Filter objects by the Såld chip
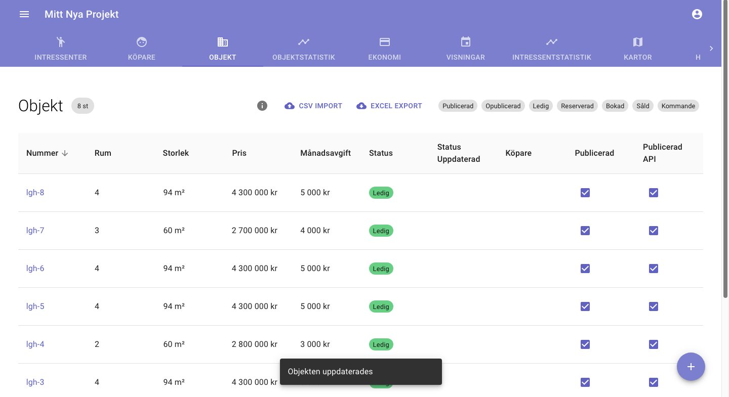Screen dimensions: 729x397 [x=643, y=106]
